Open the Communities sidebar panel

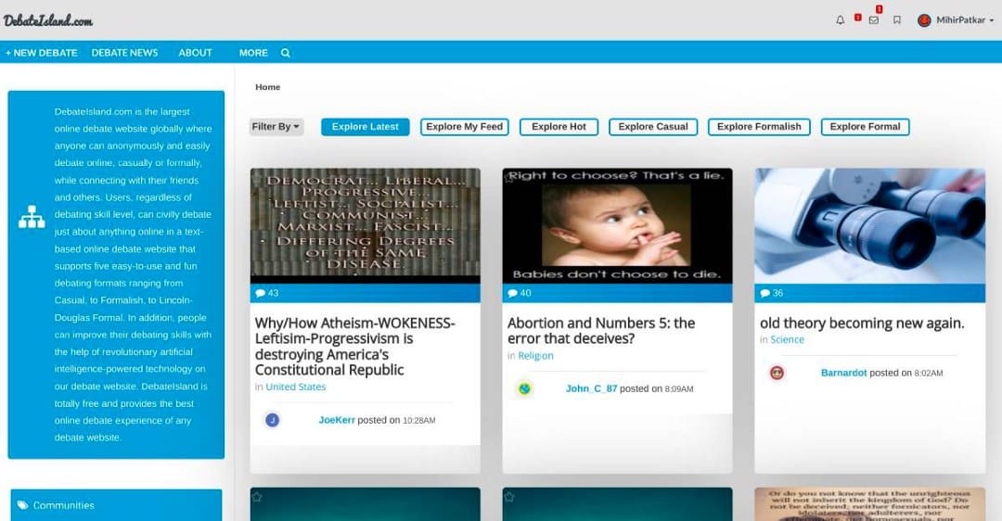[x=116, y=505]
